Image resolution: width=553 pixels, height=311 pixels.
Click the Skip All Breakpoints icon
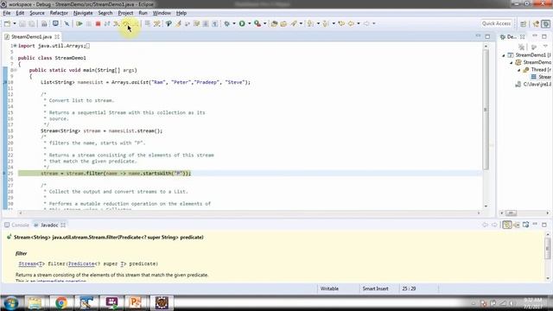pyautogui.click(x=67, y=23)
